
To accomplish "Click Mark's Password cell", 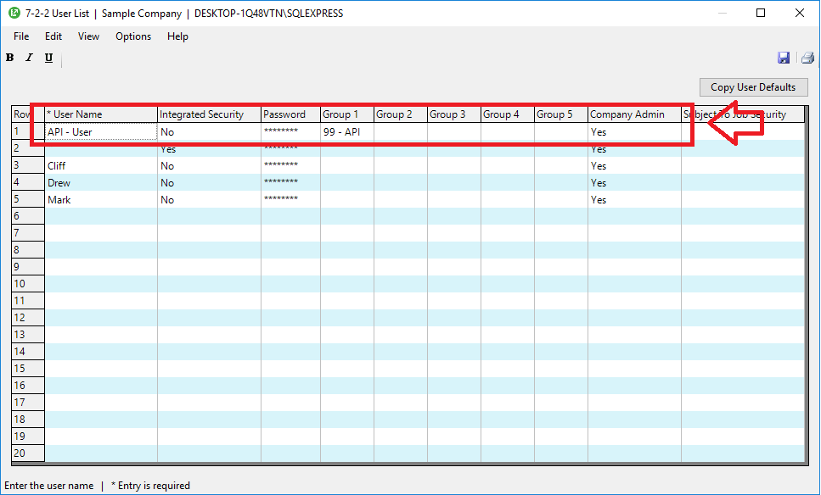I will tap(290, 199).
